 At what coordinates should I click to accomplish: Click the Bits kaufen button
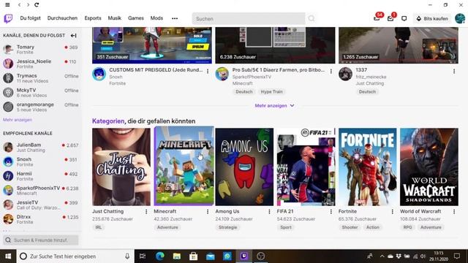tap(432, 18)
